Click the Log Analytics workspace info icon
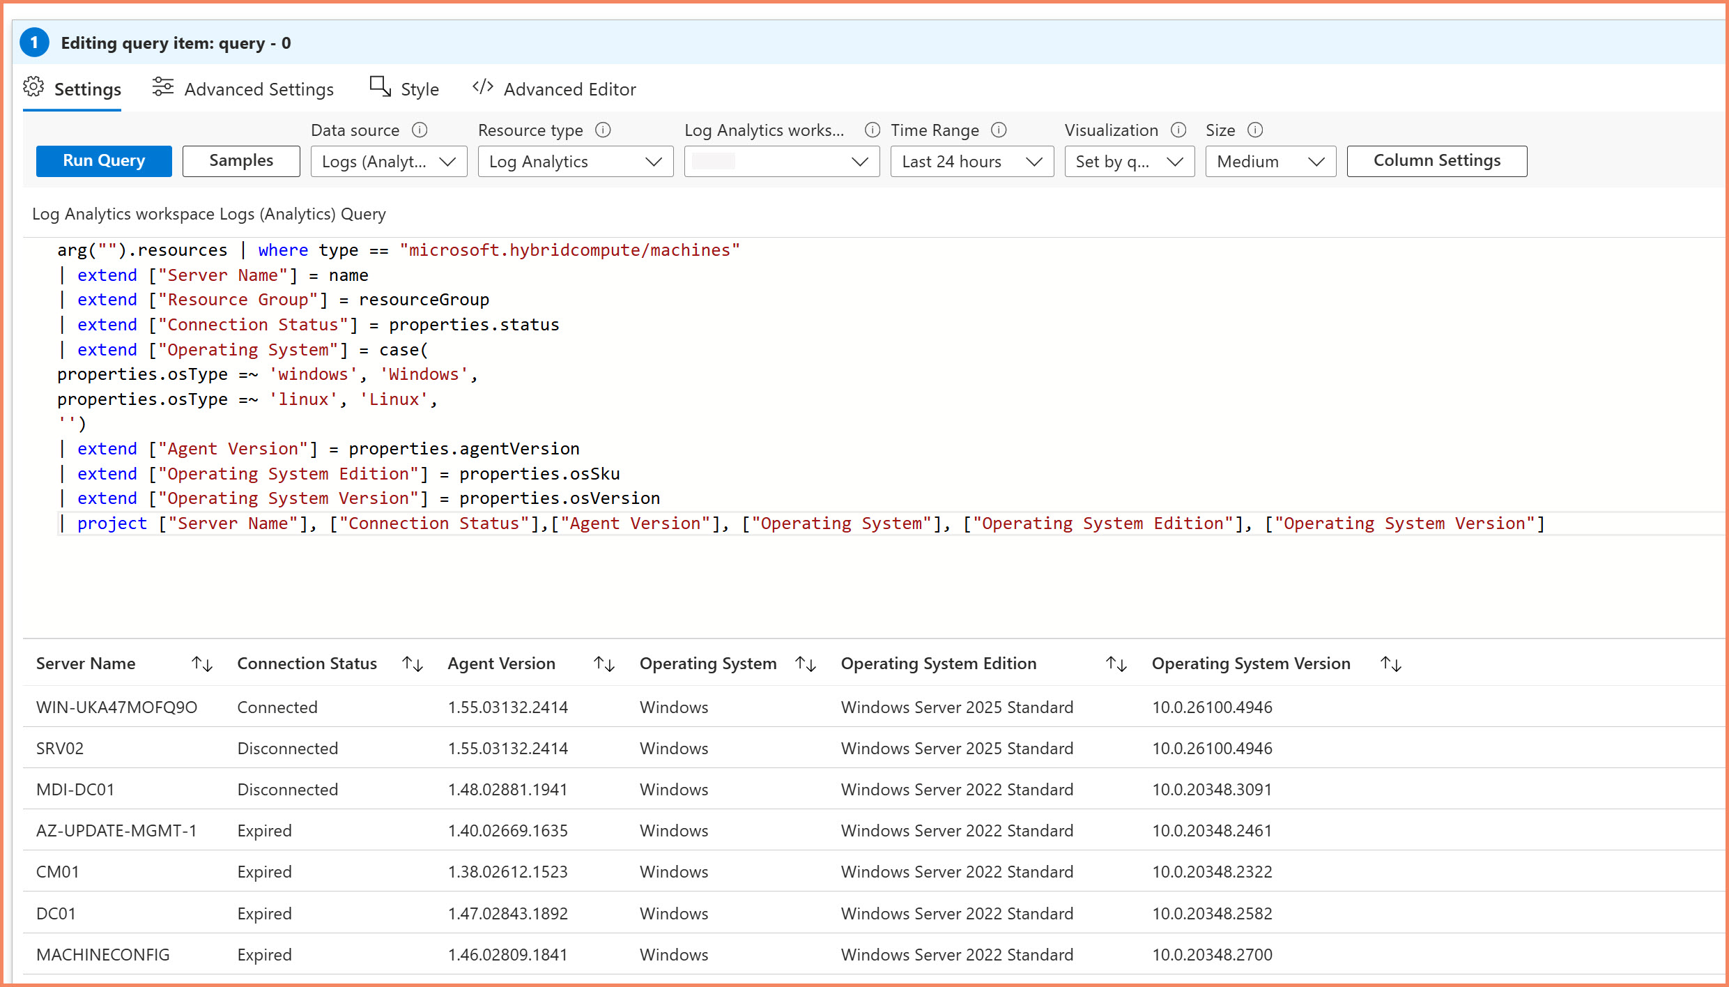The height and width of the screenshot is (987, 1729). click(x=873, y=130)
